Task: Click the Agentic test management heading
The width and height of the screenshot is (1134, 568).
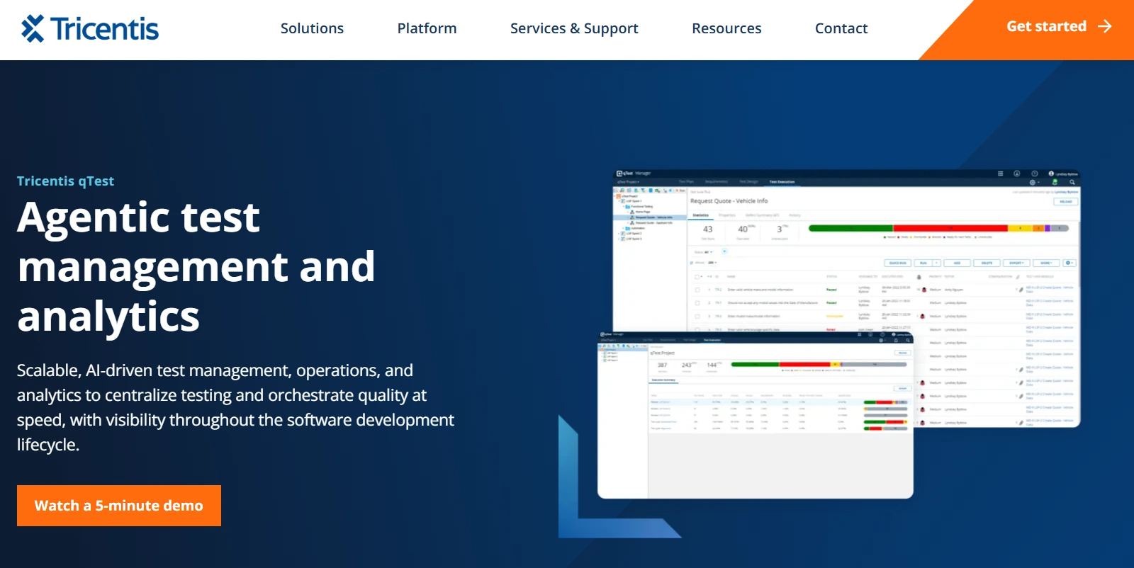Action: (196, 266)
